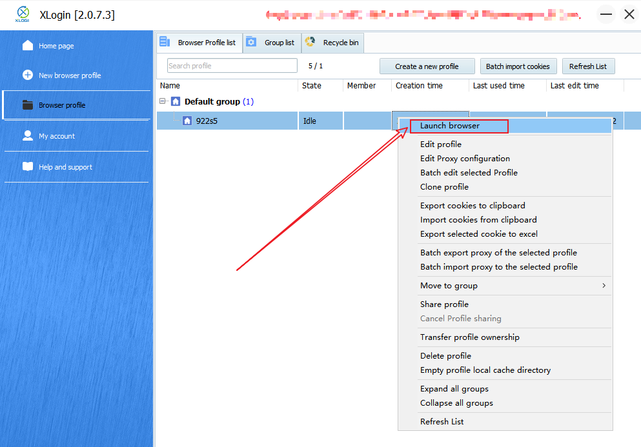Sort by the Name column header

170,86
